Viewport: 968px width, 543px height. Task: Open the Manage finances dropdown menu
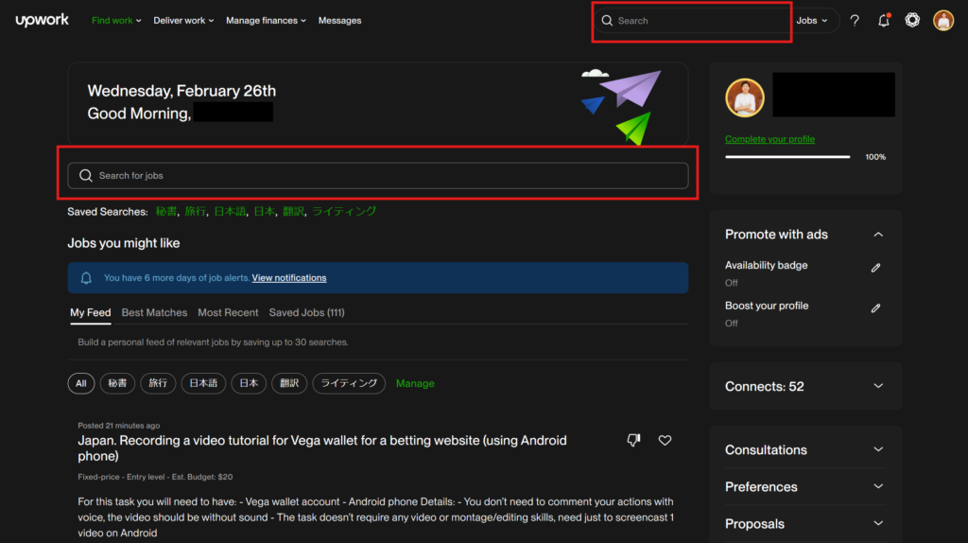tap(266, 21)
